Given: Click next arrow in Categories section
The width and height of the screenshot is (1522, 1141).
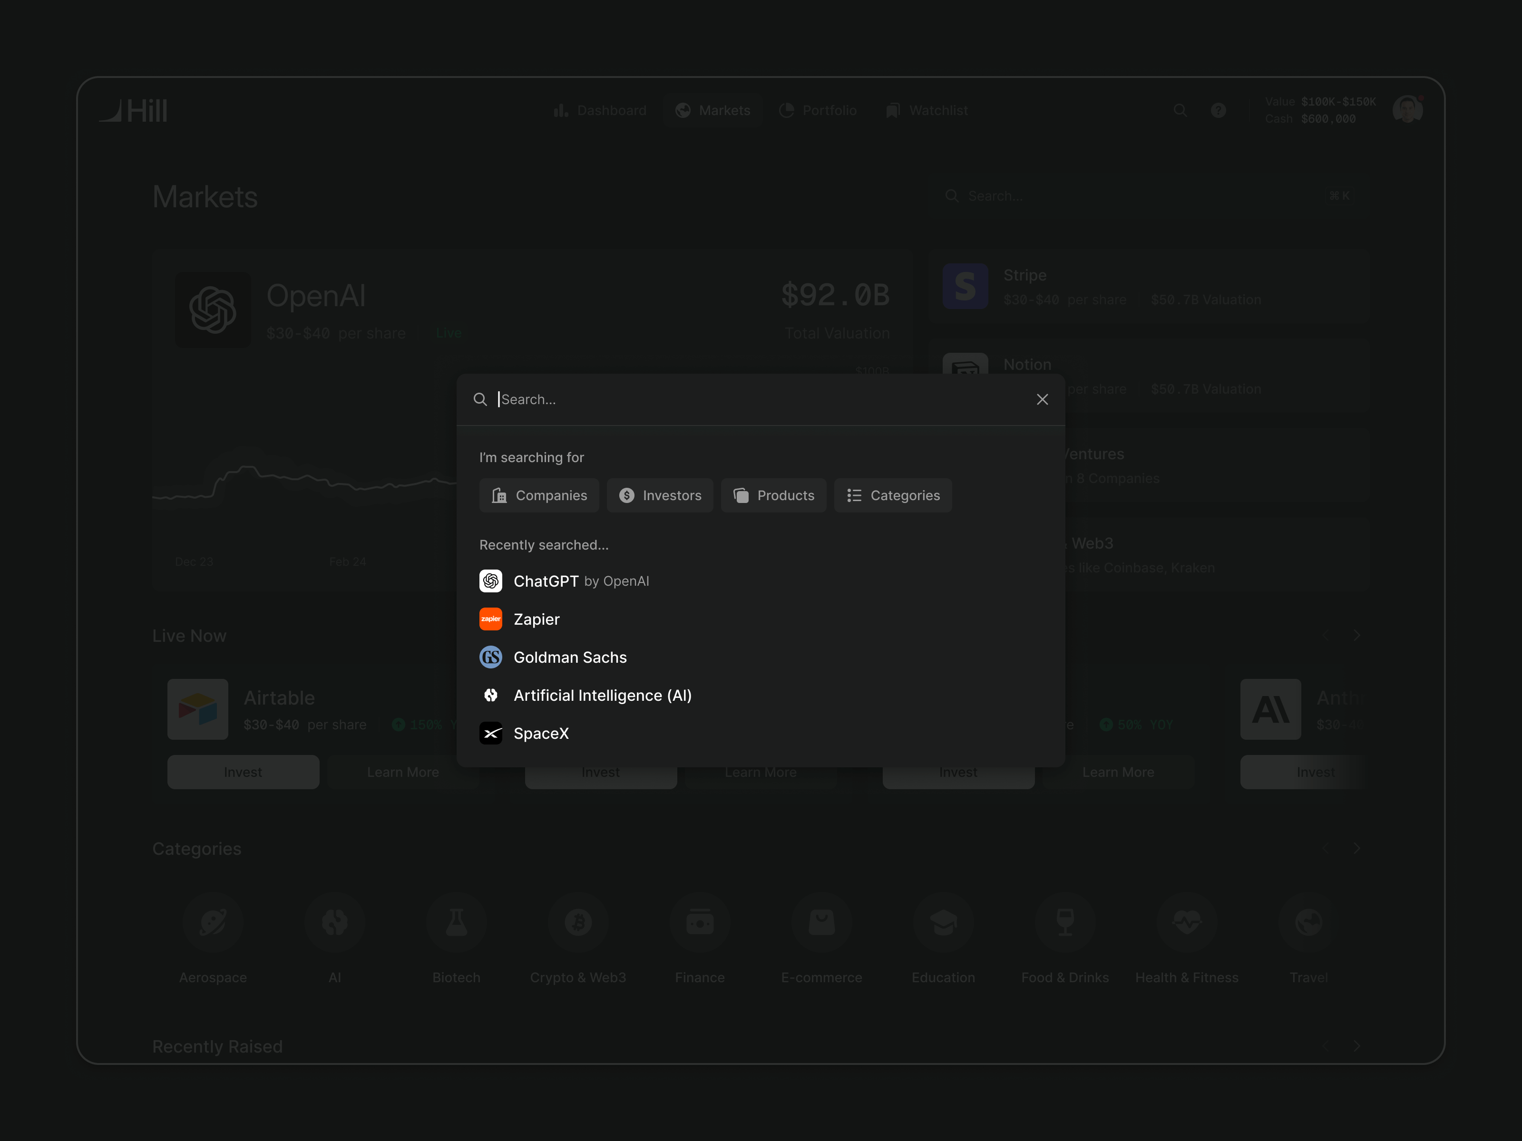Looking at the screenshot, I should pos(1357,848).
